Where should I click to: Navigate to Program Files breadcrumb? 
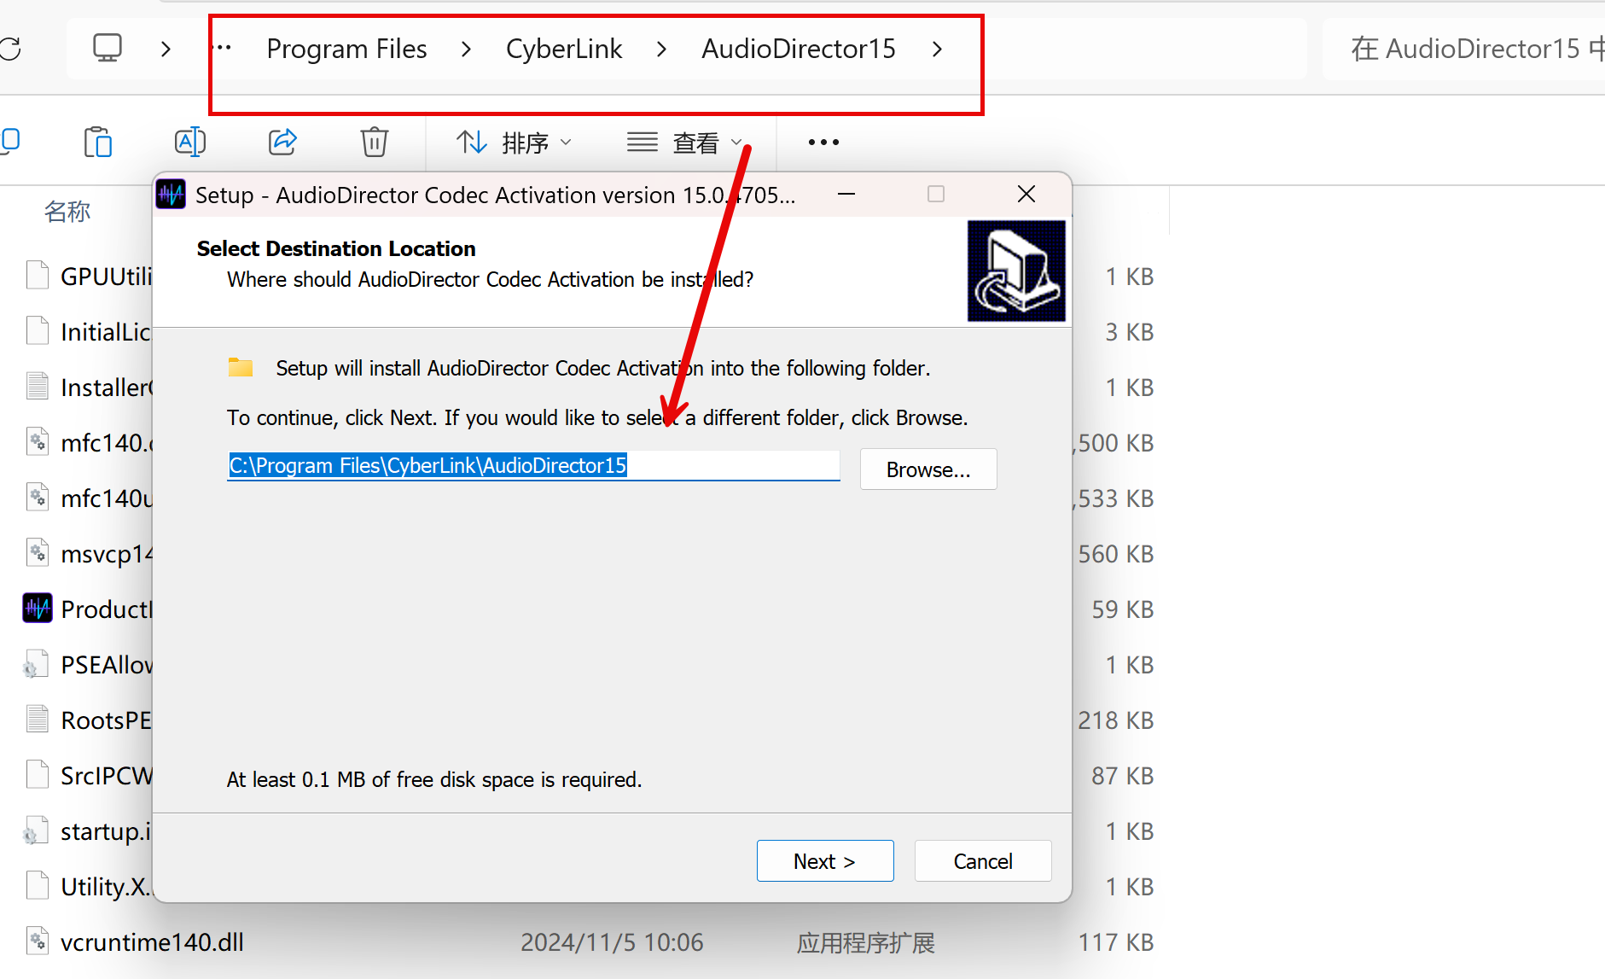pos(346,50)
